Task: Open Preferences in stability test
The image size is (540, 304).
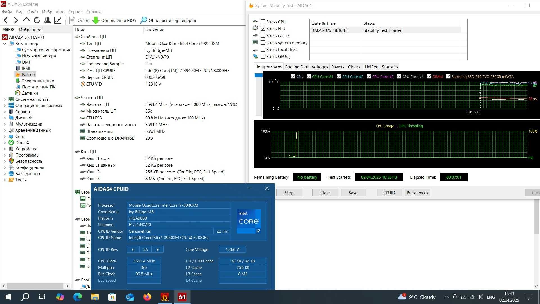Action: [x=417, y=193]
